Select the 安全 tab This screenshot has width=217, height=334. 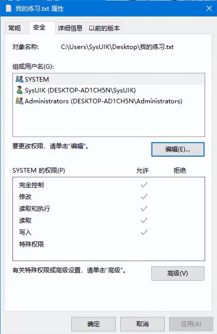pos(39,27)
